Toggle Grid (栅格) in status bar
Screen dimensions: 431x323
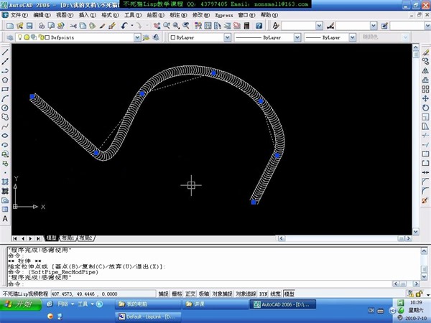click(177, 294)
